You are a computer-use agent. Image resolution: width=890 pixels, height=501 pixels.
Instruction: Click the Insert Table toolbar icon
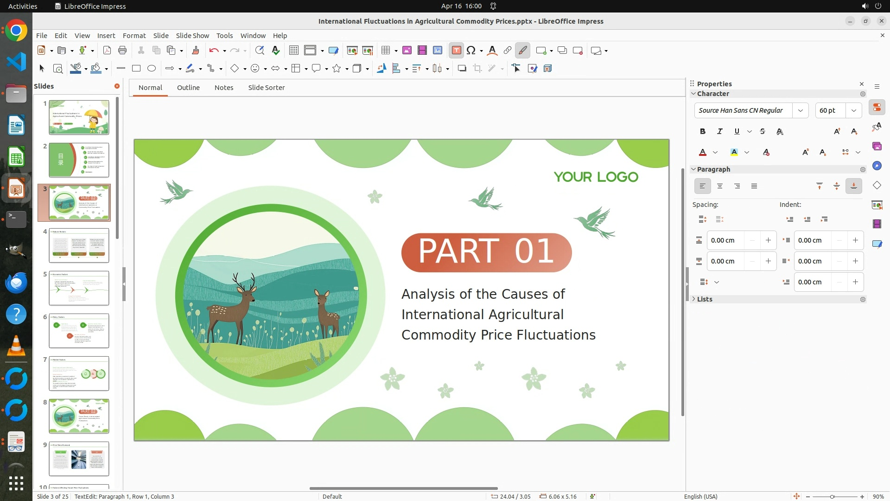[x=385, y=51]
